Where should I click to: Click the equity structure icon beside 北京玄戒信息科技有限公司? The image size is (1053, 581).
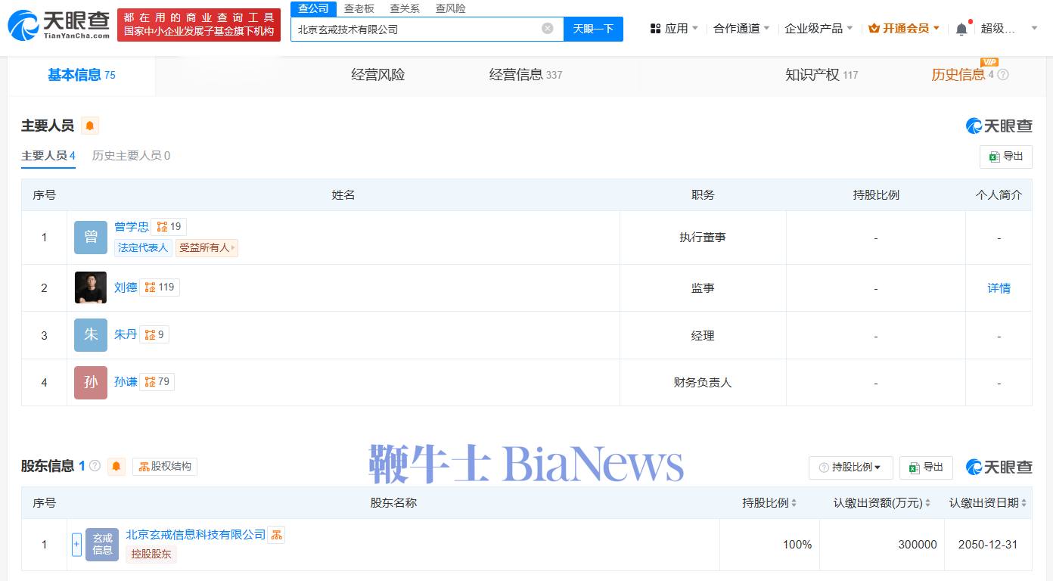pos(276,535)
